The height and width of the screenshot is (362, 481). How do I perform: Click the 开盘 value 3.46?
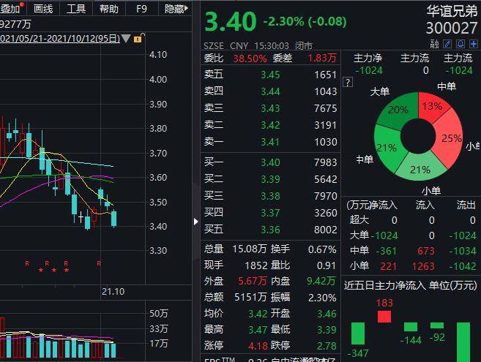[x=327, y=314]
